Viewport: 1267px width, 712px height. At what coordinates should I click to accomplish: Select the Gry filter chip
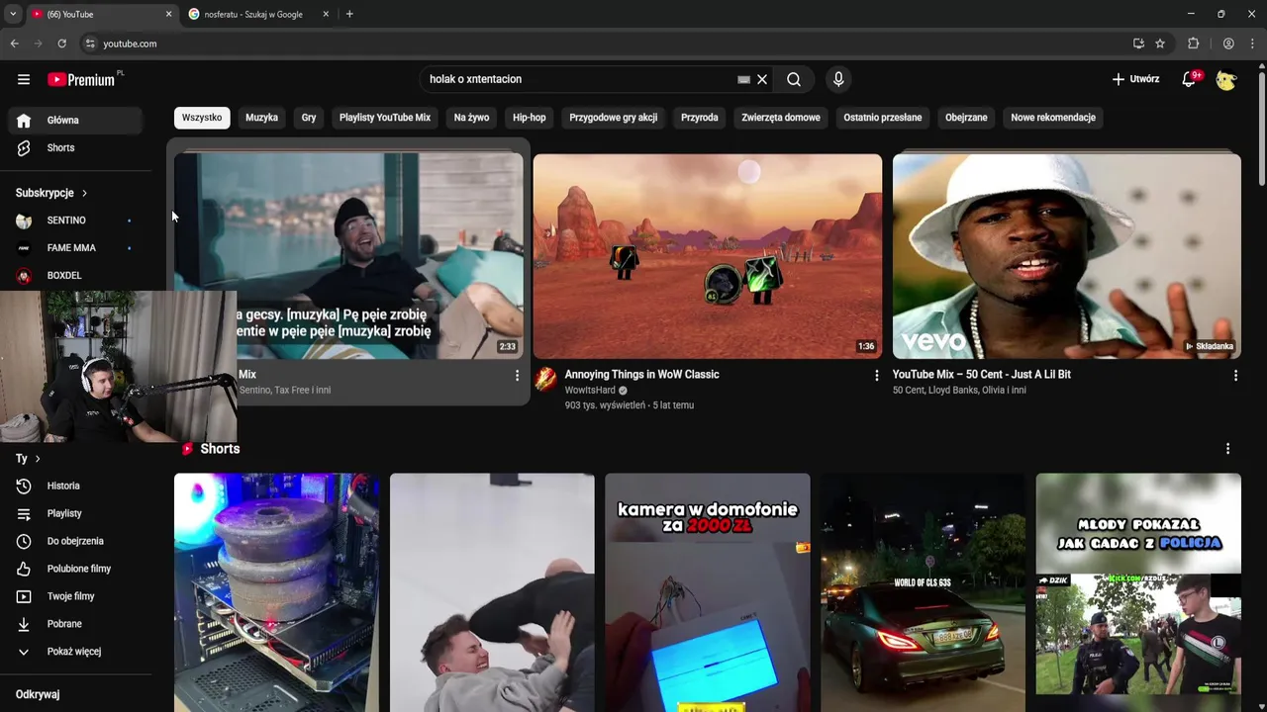point(309,118)
